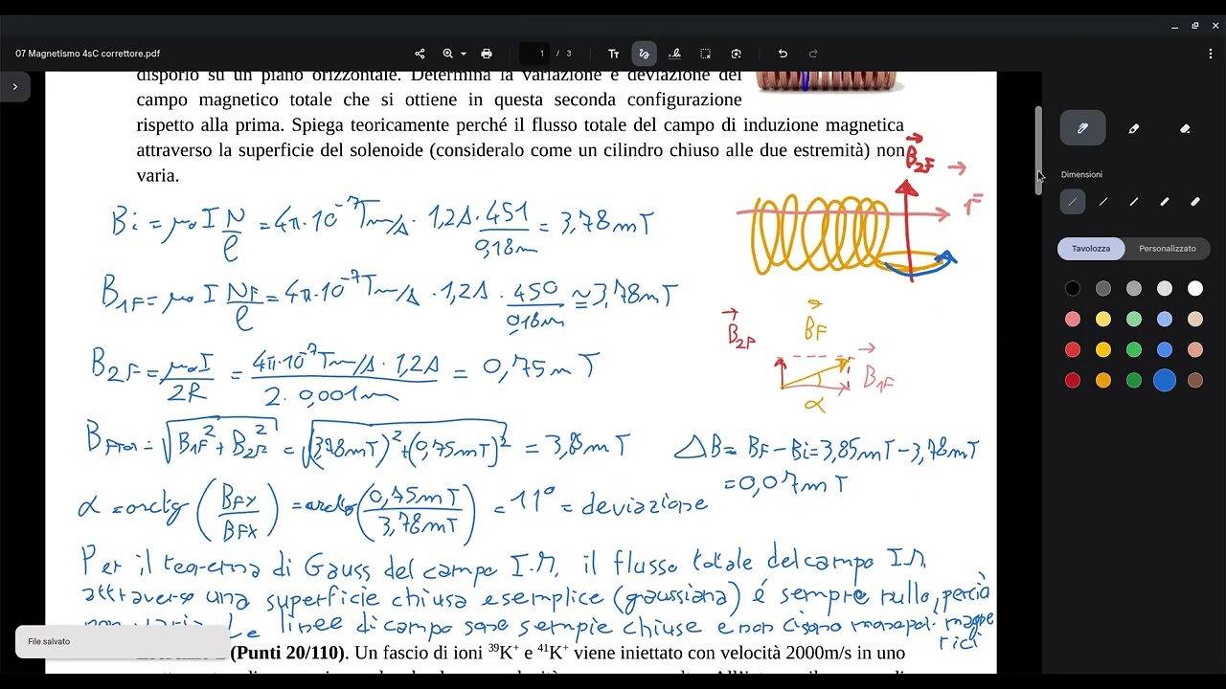
Task: Select the Highlighter tool
Action: tap(1134, 128)
